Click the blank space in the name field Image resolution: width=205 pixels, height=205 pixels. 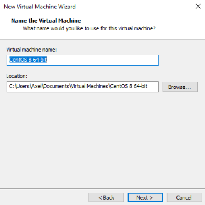tap(102, 60)
